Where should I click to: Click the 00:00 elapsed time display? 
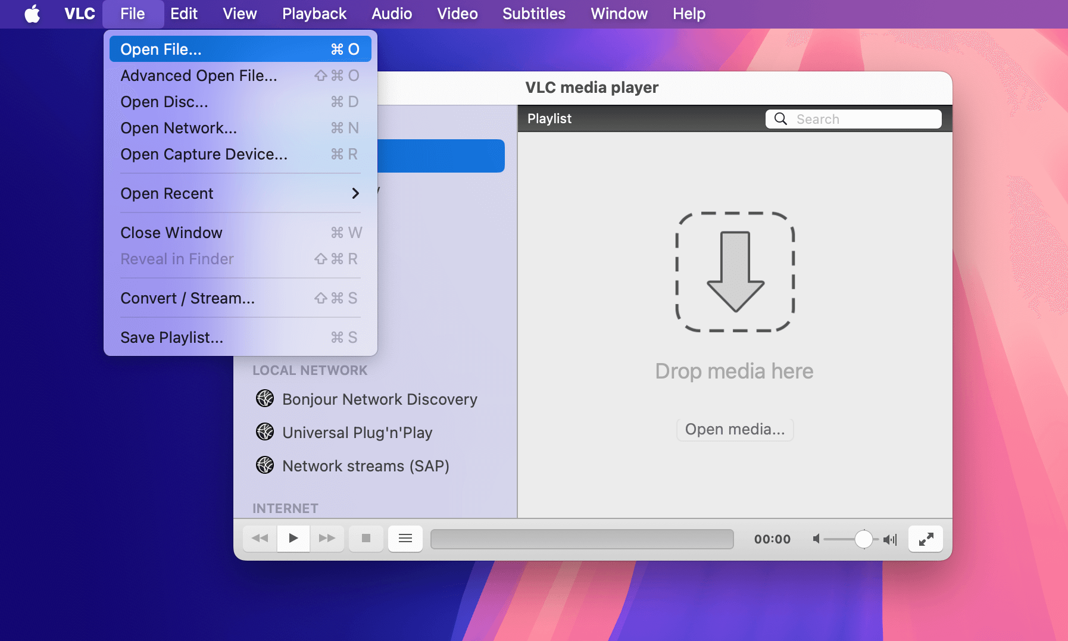click(x=772, y=539)
